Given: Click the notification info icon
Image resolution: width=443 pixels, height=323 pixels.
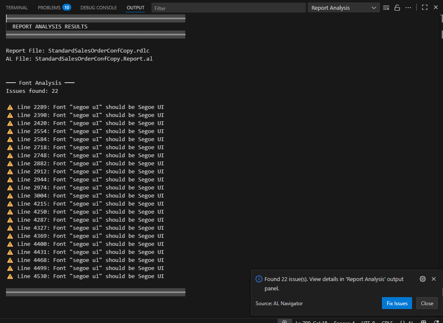Looking at the screenshot, I should (259, 279).
